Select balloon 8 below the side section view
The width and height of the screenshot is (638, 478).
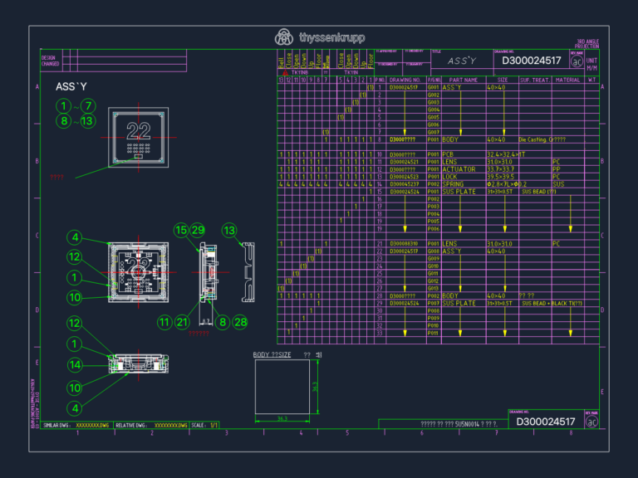click(222, 322)
